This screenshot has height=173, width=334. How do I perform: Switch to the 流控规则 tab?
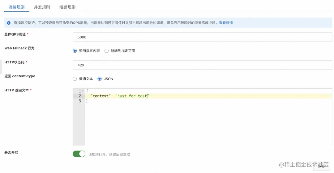[16, 7]
